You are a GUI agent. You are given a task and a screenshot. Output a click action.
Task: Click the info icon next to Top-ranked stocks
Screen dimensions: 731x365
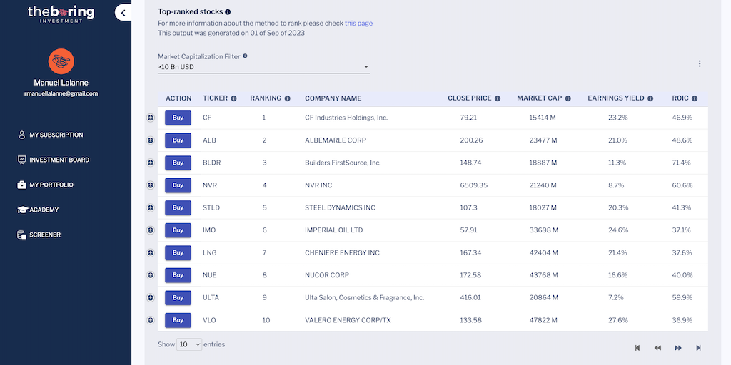[x=228, y=12]
